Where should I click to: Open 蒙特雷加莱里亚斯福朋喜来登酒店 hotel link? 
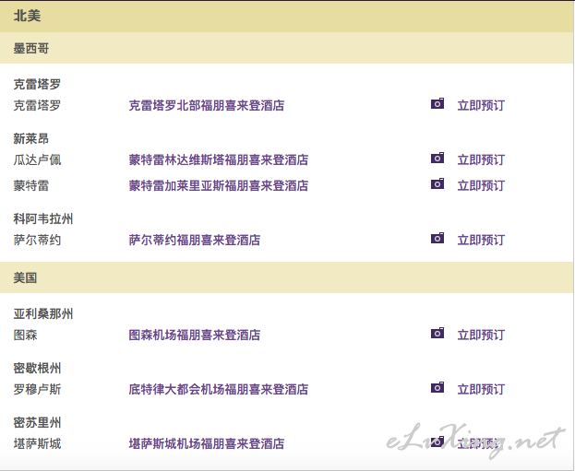click(219, 185)
